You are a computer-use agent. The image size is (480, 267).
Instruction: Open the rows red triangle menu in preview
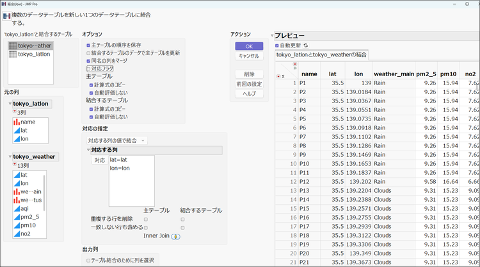click(278, 76)
